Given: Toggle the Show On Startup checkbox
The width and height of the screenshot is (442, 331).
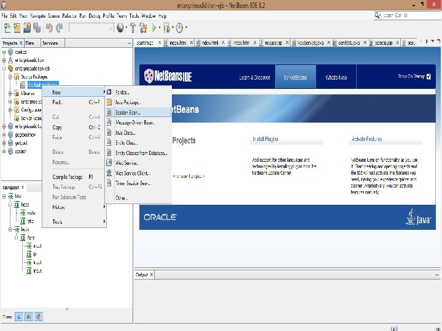Looking at the screenshot, I should [428, 76].
